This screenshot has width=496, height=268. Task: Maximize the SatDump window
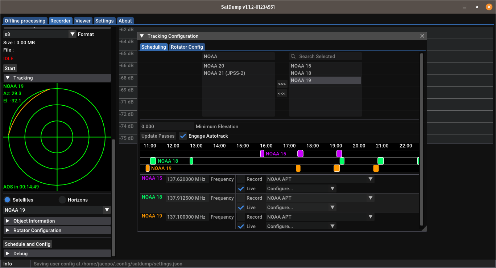tap(476, 7)
